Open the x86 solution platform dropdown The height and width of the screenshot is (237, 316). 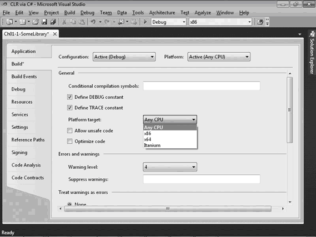(x=220, y=22)
